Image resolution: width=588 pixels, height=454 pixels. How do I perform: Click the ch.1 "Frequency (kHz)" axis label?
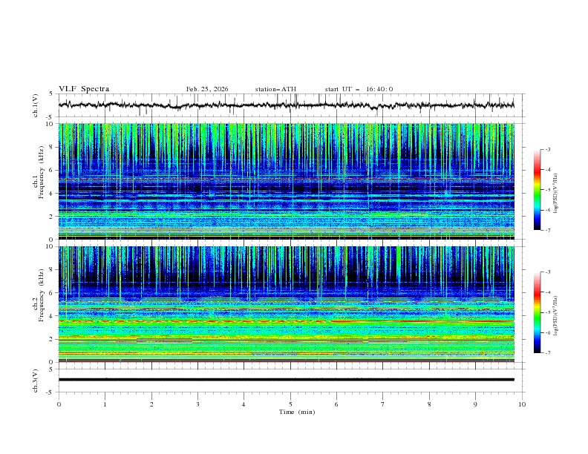click(x=42, y=172)
